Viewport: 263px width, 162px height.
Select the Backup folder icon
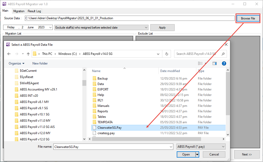click(x=94, y=79)
